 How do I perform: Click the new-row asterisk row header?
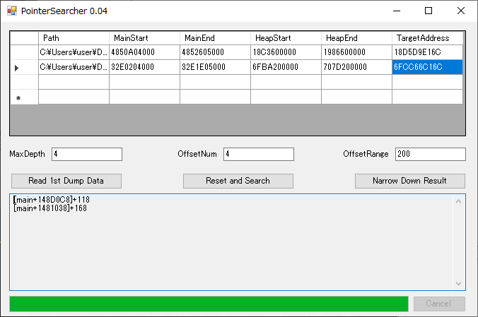pos(24,97)
